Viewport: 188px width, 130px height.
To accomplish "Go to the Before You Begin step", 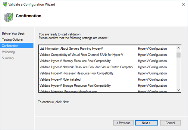I will click(14, 33).
